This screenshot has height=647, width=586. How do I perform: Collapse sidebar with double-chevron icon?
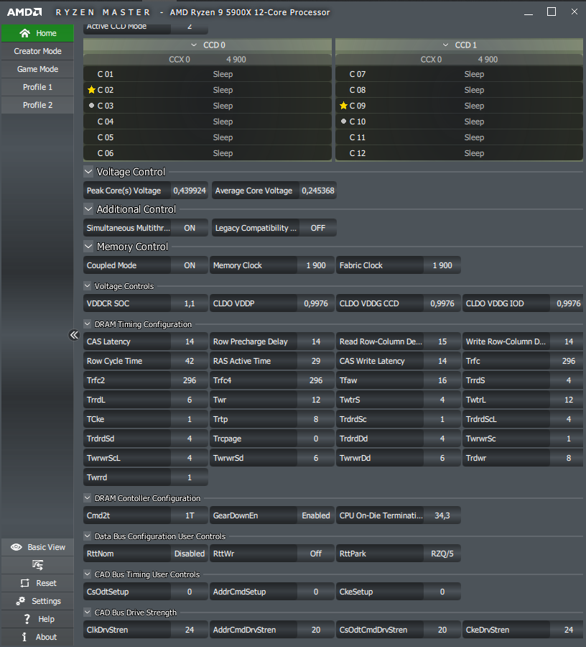click(74, 334)
